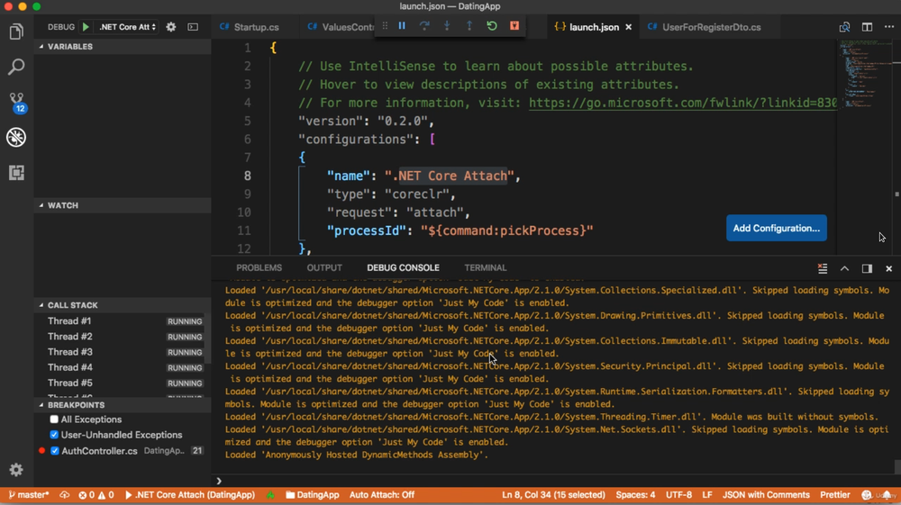The image size is (901, 505).
Task: Toggle the All Exceptions breakpoint checkbox
Action: pos(54,419)
